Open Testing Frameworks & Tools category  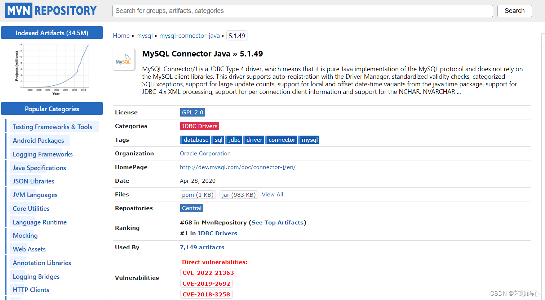(52, 127)
